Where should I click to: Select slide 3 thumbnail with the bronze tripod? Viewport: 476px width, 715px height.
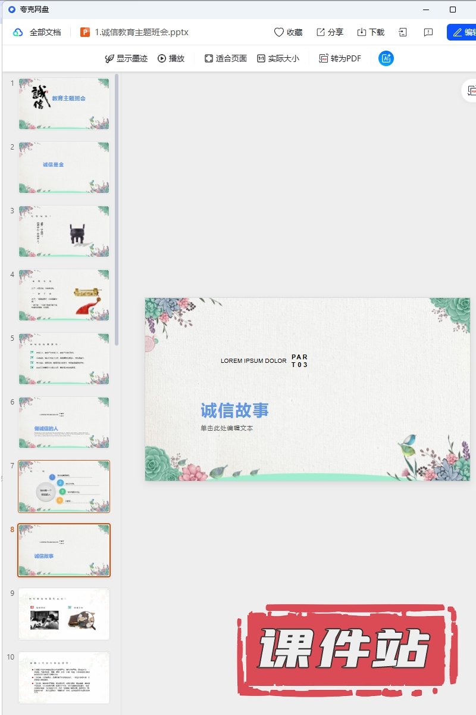tap(64, 231)
